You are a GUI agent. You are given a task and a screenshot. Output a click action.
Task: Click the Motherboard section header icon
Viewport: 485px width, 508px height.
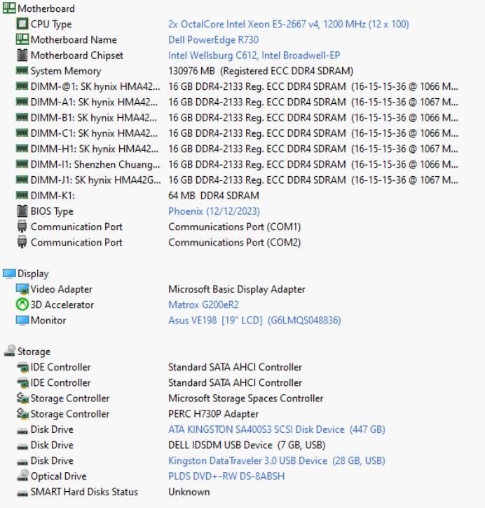tap(8, 8)
